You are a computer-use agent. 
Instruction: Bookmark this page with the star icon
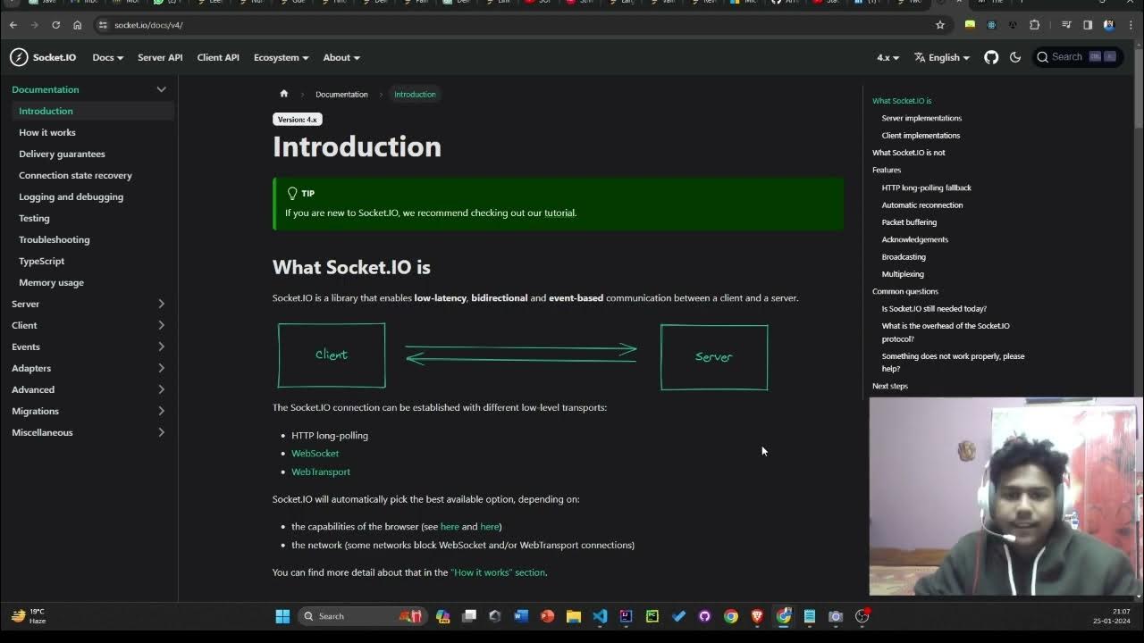[940, 25]
